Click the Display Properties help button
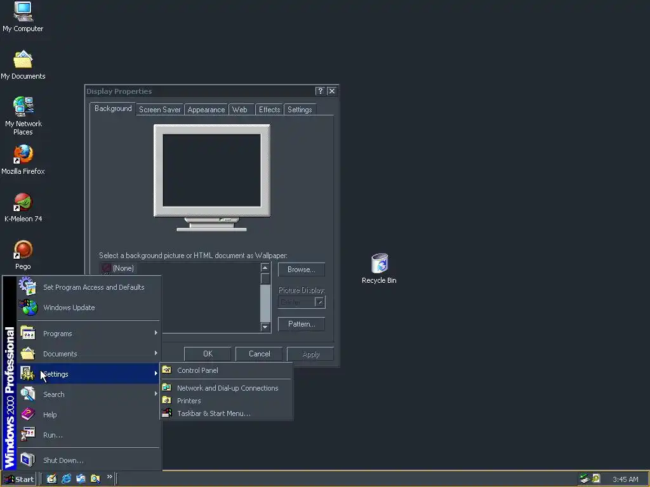Viewport: 650px width, 487px height. (x=320, y=91)
